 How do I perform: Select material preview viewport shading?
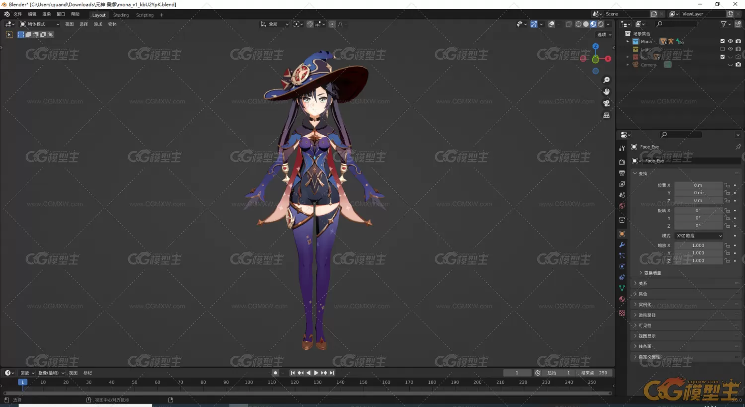[x=593, y=24]
